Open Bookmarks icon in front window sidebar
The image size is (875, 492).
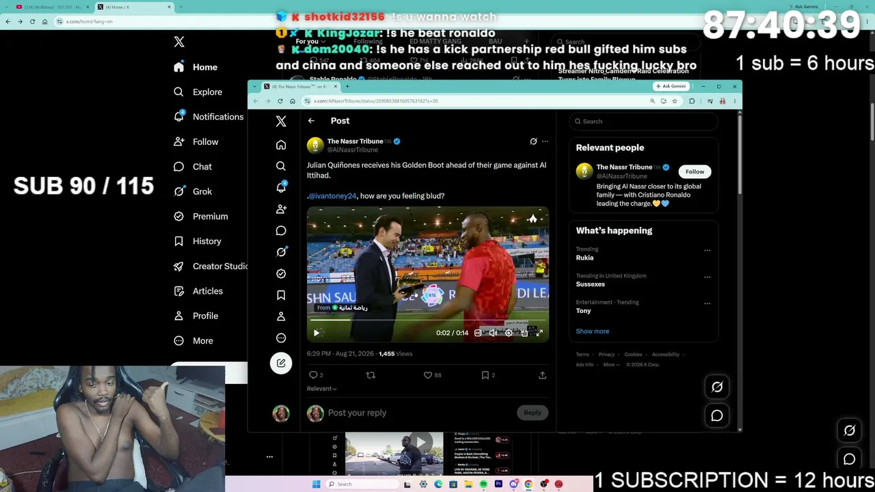281,295
